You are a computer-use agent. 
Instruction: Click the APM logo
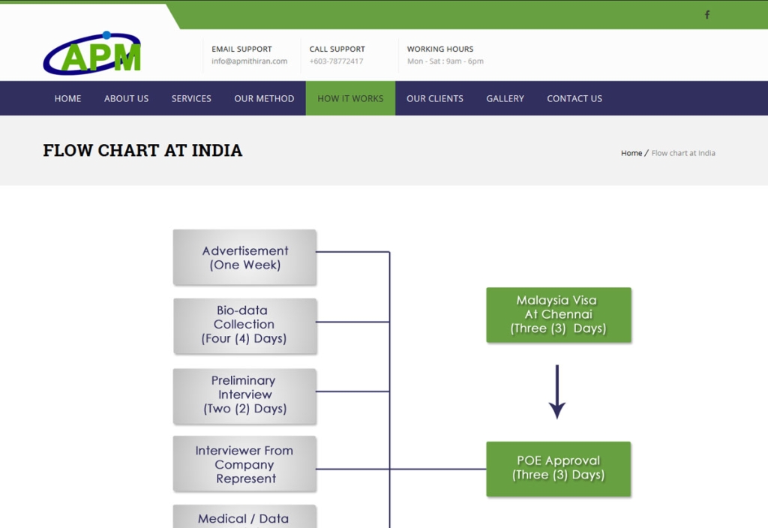92,53
